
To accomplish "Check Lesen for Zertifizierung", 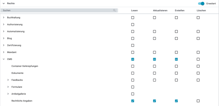I will pyautogui.click(x=133, y=45).
